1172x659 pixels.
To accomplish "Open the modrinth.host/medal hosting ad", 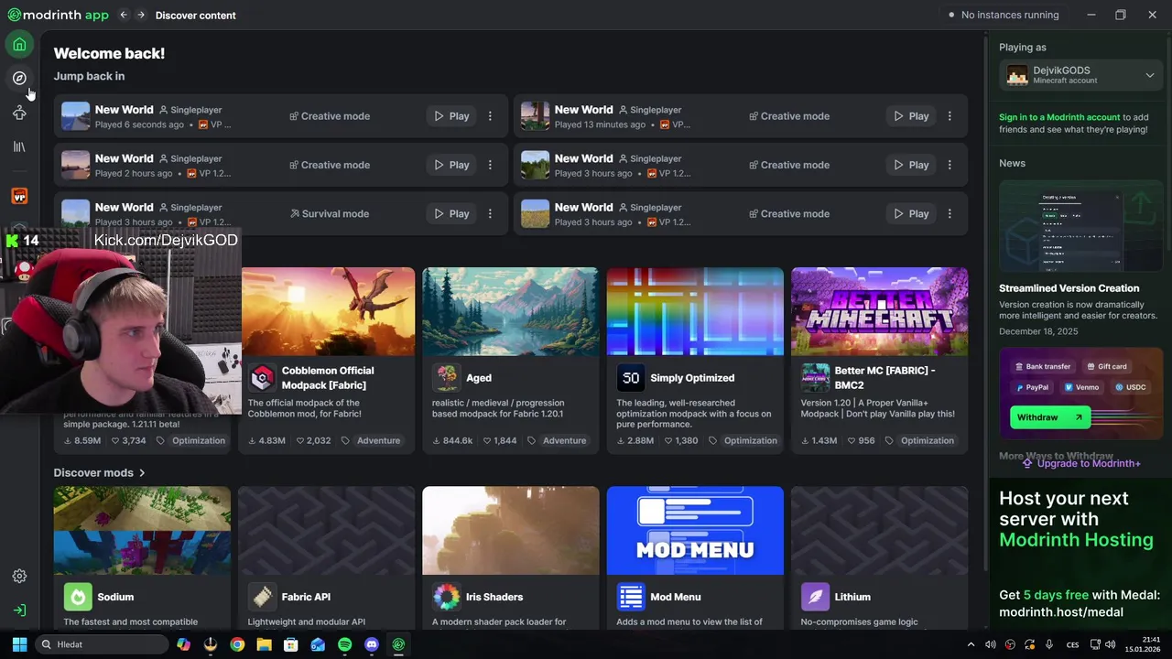I will pyautogui.click(x=1080, y=554).
